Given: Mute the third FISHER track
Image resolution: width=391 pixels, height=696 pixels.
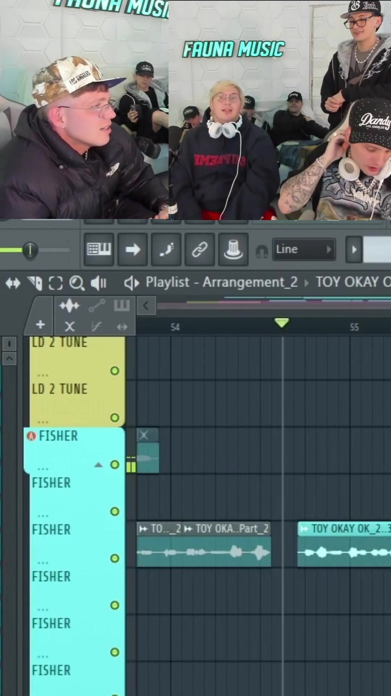Looking at the screenshot, I should click(x=115, y=558).
